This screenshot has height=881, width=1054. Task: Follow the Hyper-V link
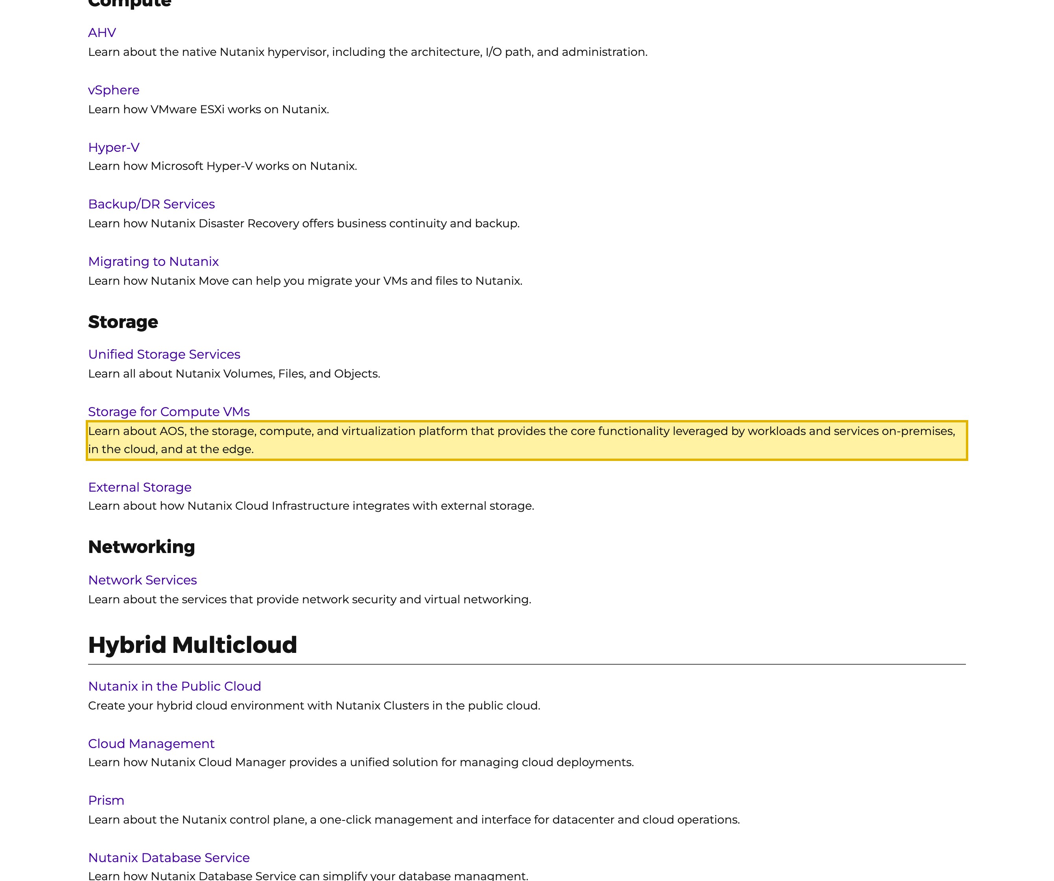click(113, 147)
